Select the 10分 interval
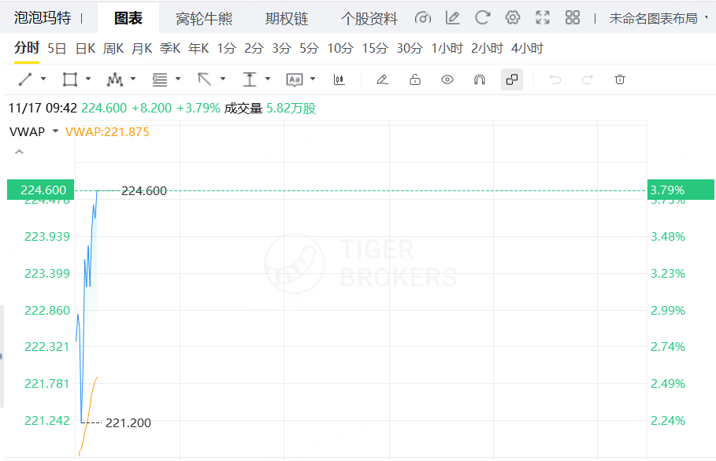716x461 pixels. tap(340, 48)
